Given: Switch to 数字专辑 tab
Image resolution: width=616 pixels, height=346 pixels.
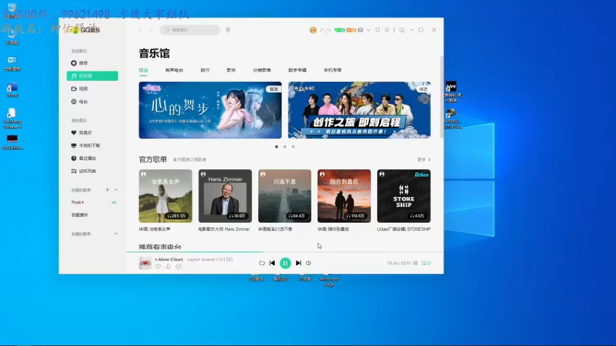Looking at the screenshot, I should (x=297, y=70).
